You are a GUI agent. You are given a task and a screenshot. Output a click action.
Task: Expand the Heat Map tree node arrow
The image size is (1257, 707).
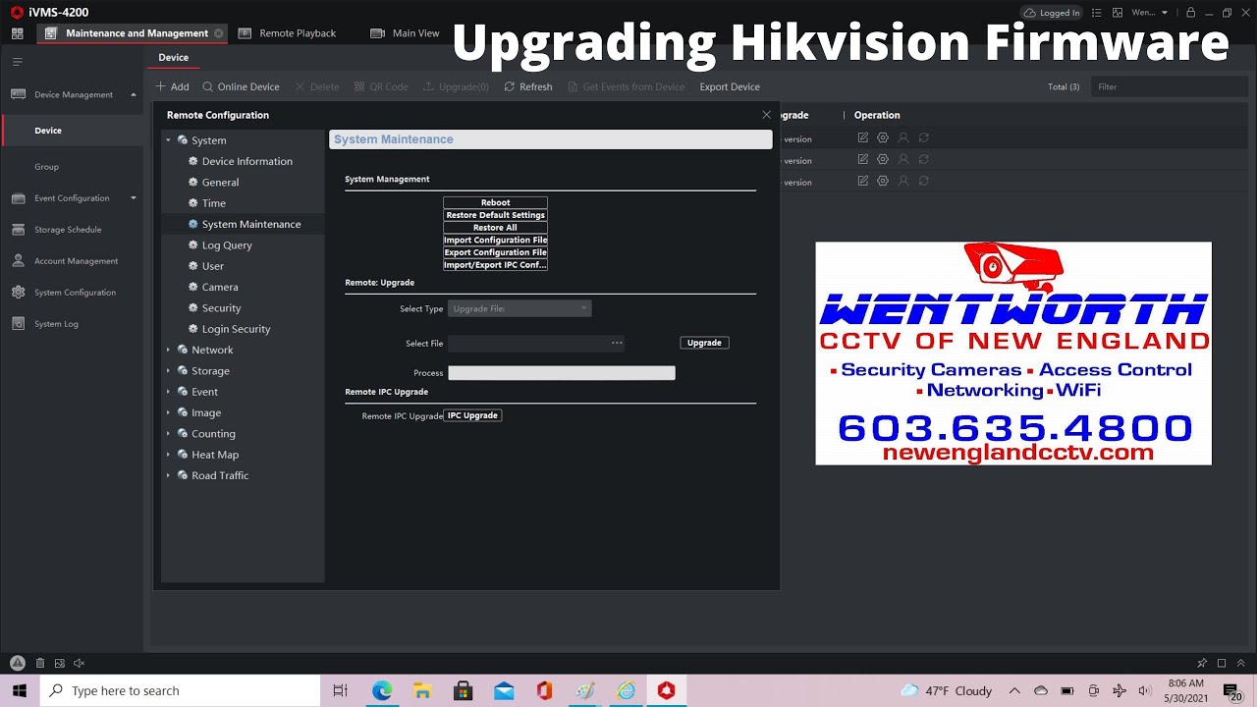(168, 455)
